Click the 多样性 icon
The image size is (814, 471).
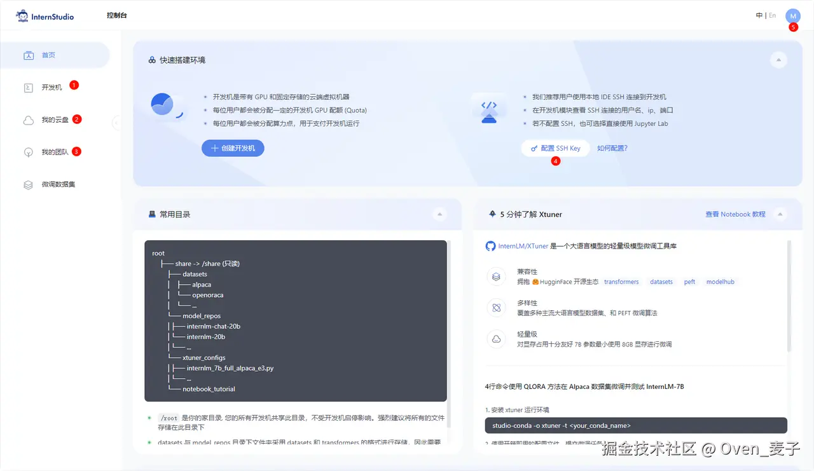pyautogui.click(x=495, y=308)
